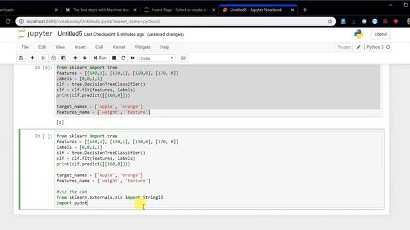Select the In [4] cell prompt
410x230 pixels.
click(44, 68)
